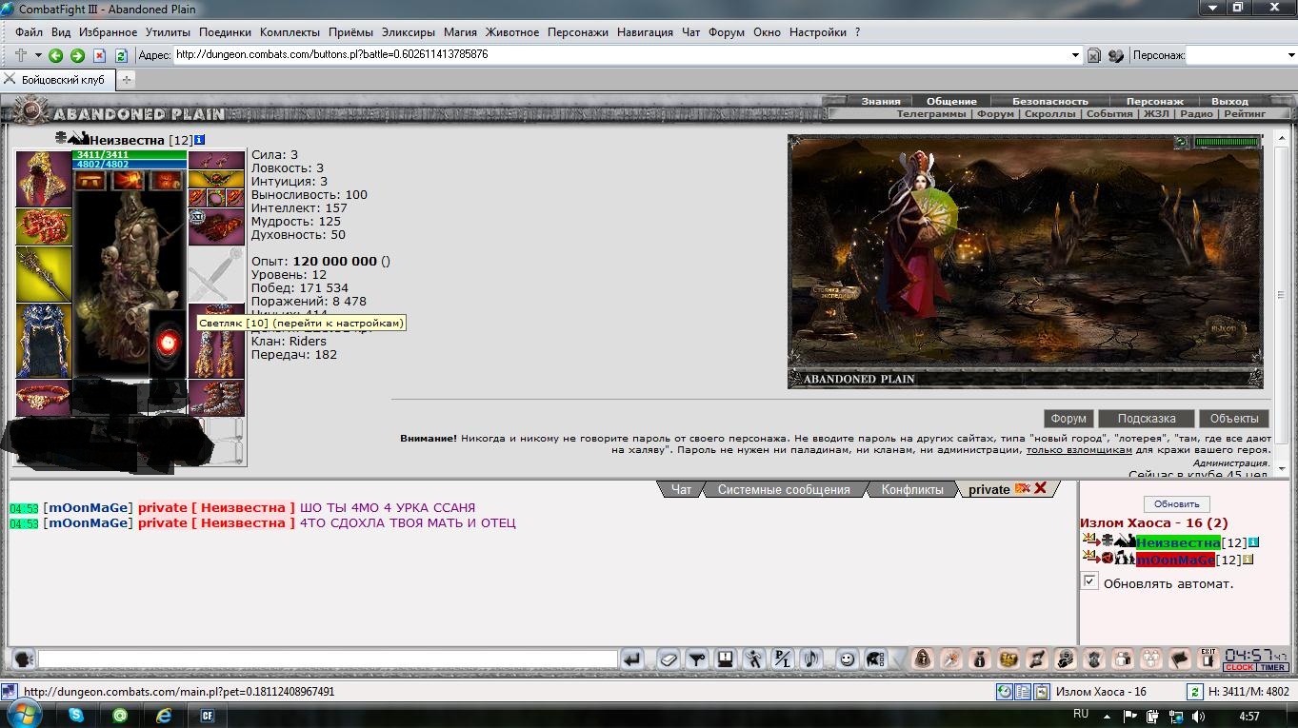The height and width of the screenshot is (728, 1298).
Task: Toggle the 'Обновлять автомат.' checkbox
Action: pyautogui.click(x=1090, y=581)
